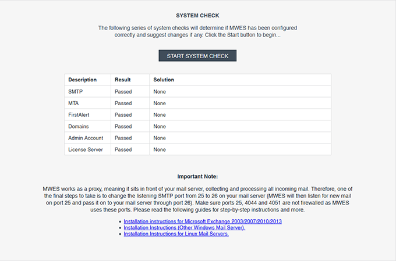Open Other Windows Mail Servers instructions link
This screenshot has height=261, width=396.
click(x=185, y=228)
